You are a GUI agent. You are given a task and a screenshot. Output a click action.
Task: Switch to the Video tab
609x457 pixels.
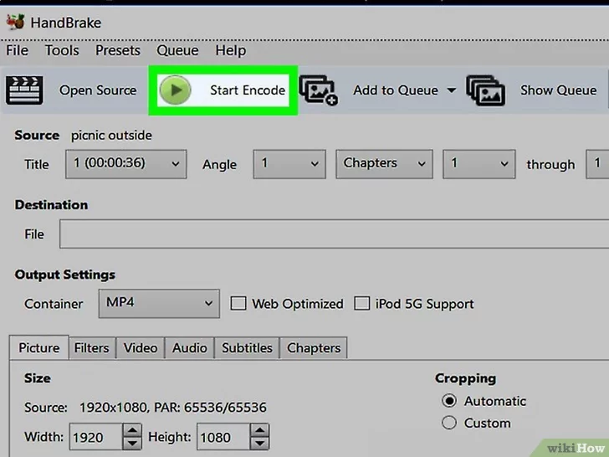pyautogui.click(x=141, y=347)
